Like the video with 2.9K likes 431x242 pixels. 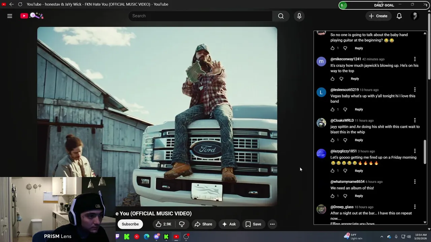coord(164,224)
